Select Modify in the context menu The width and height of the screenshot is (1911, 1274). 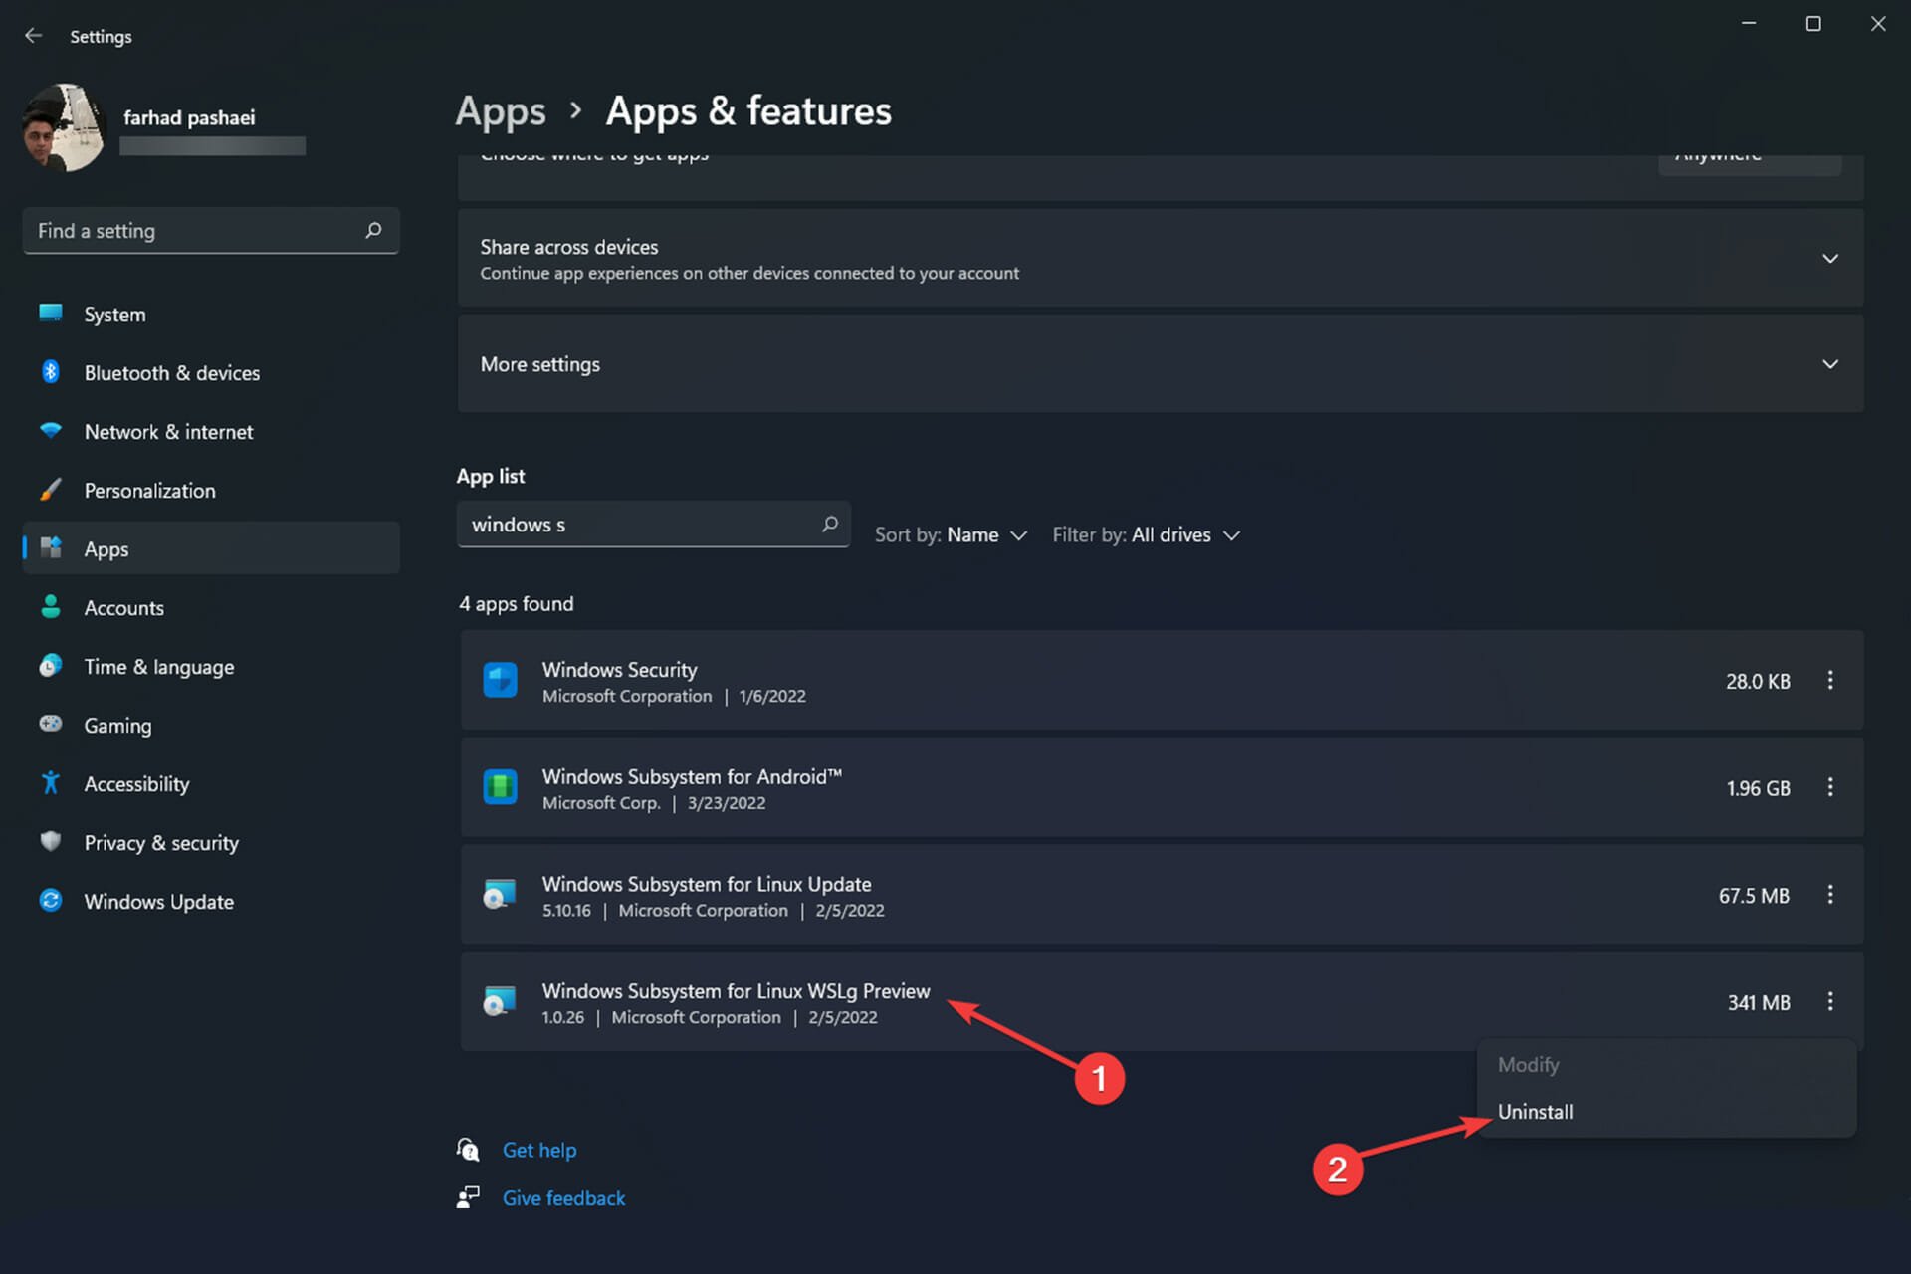1666,1065
